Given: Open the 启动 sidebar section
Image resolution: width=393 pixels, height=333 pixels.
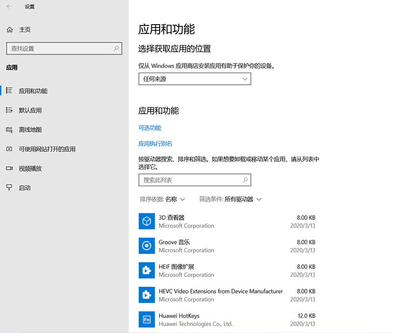Looking at the screenshot, I should coord(25,188).
